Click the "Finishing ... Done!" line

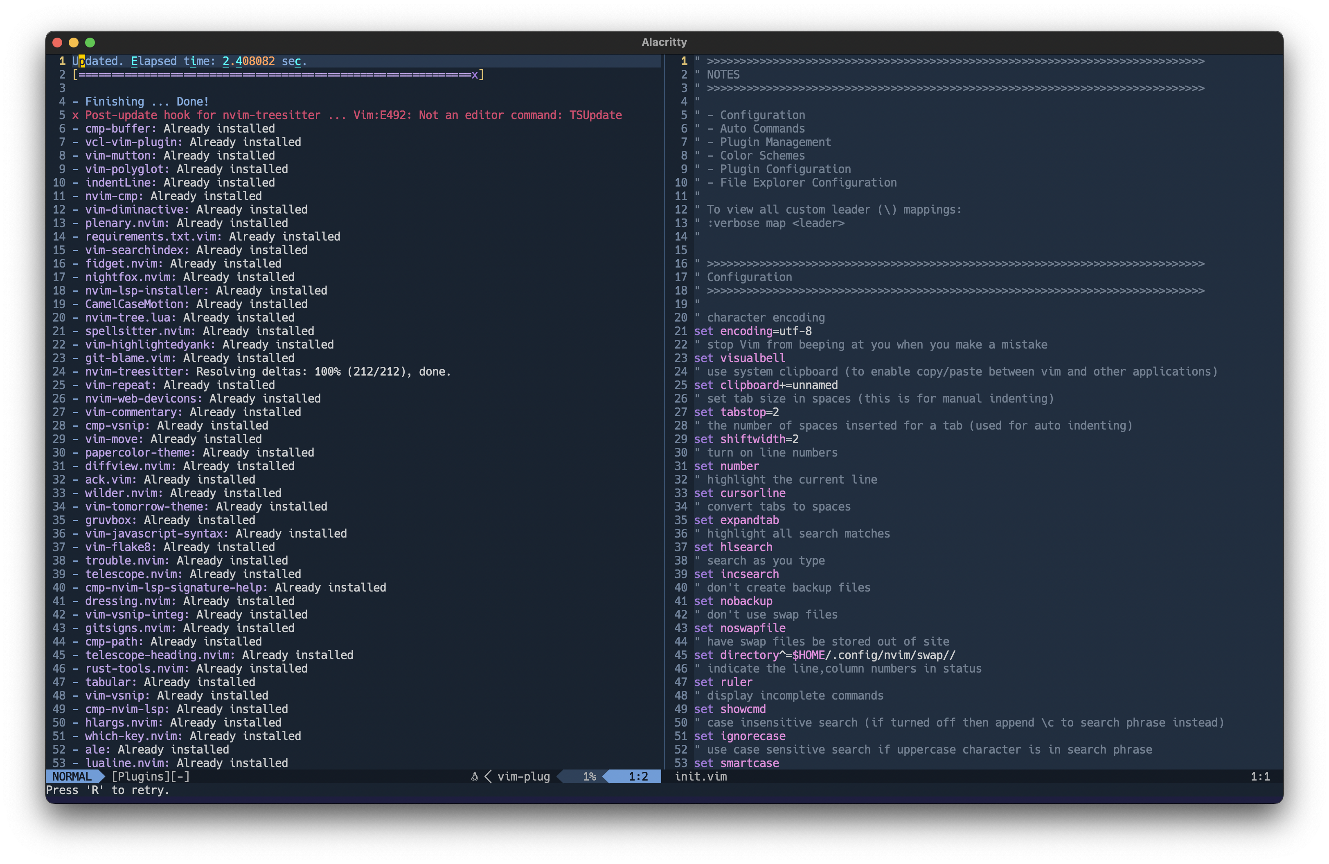140,101
